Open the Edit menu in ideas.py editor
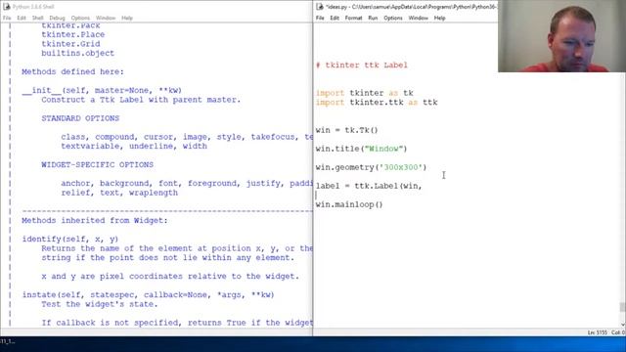Screen dimensions: 626x352 pos(335,18)
